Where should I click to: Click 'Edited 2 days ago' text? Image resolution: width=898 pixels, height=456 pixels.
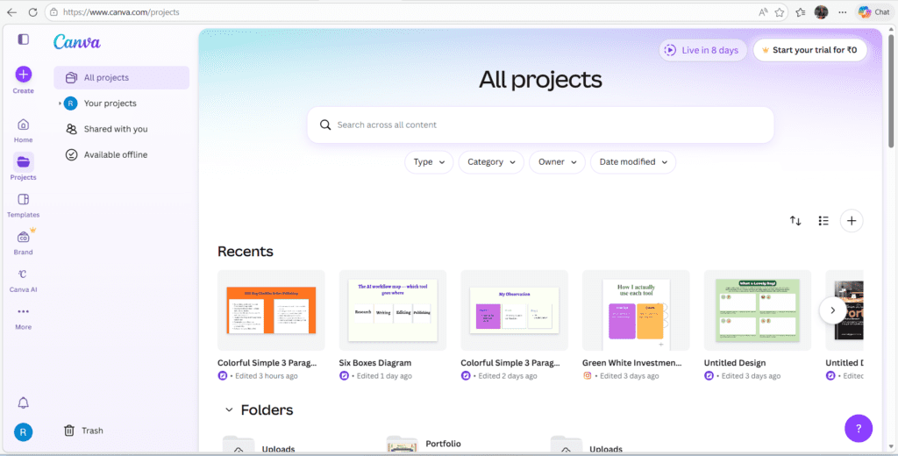[508, 376]
